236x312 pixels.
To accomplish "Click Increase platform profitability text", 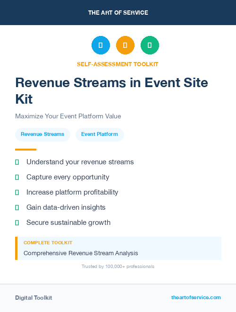I will coord(72,192).
